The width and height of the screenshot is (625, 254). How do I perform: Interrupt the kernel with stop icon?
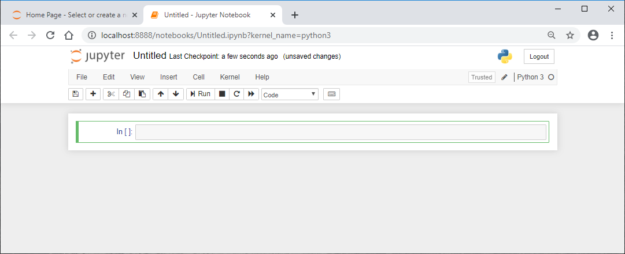pyautogui.click(x=222, y=94)
